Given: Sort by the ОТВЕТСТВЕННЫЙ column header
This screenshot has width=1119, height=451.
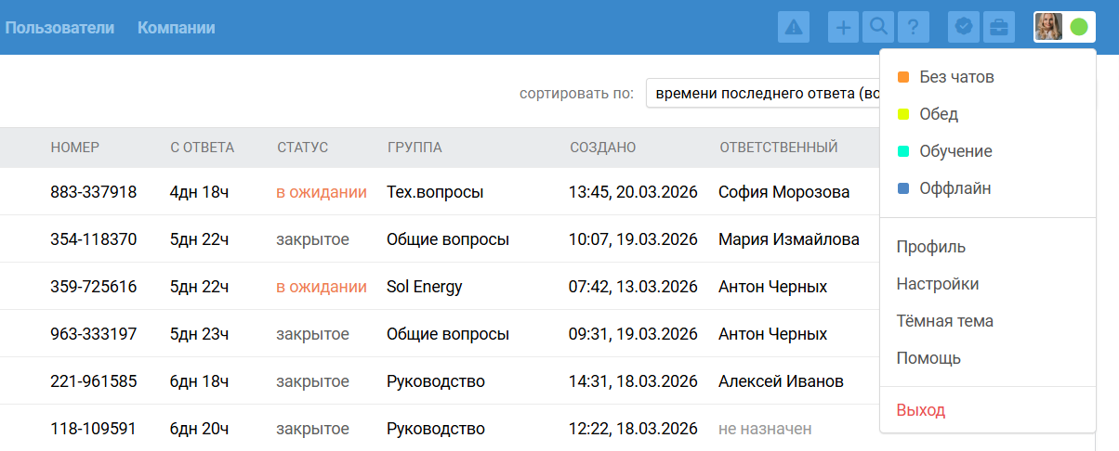Looking at the screenshot, I should pyautogui.click(x=779, y=148).
